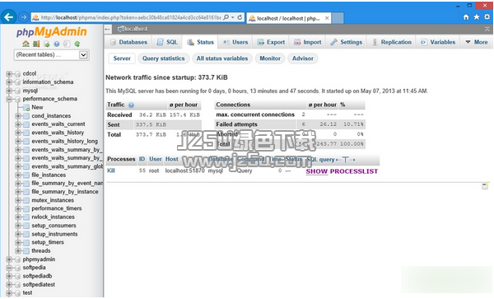Click the table icon beside file_instances
This screenshot has width=494, height=299.
coord(26,175)
